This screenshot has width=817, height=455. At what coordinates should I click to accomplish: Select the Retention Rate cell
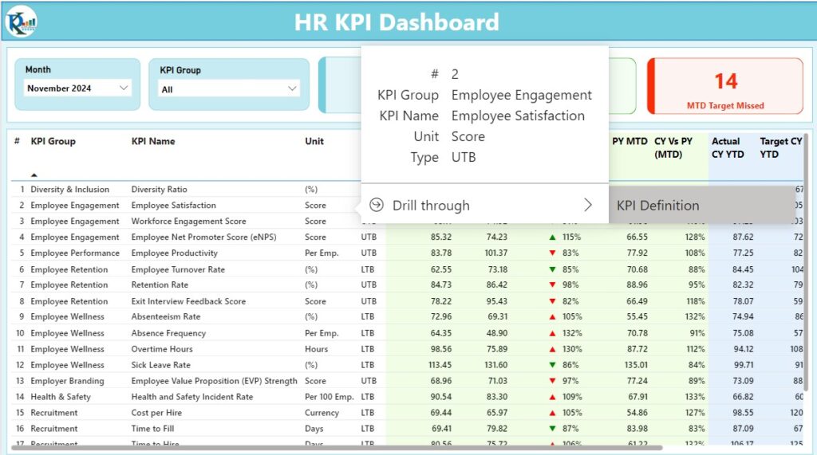point(160,284)
